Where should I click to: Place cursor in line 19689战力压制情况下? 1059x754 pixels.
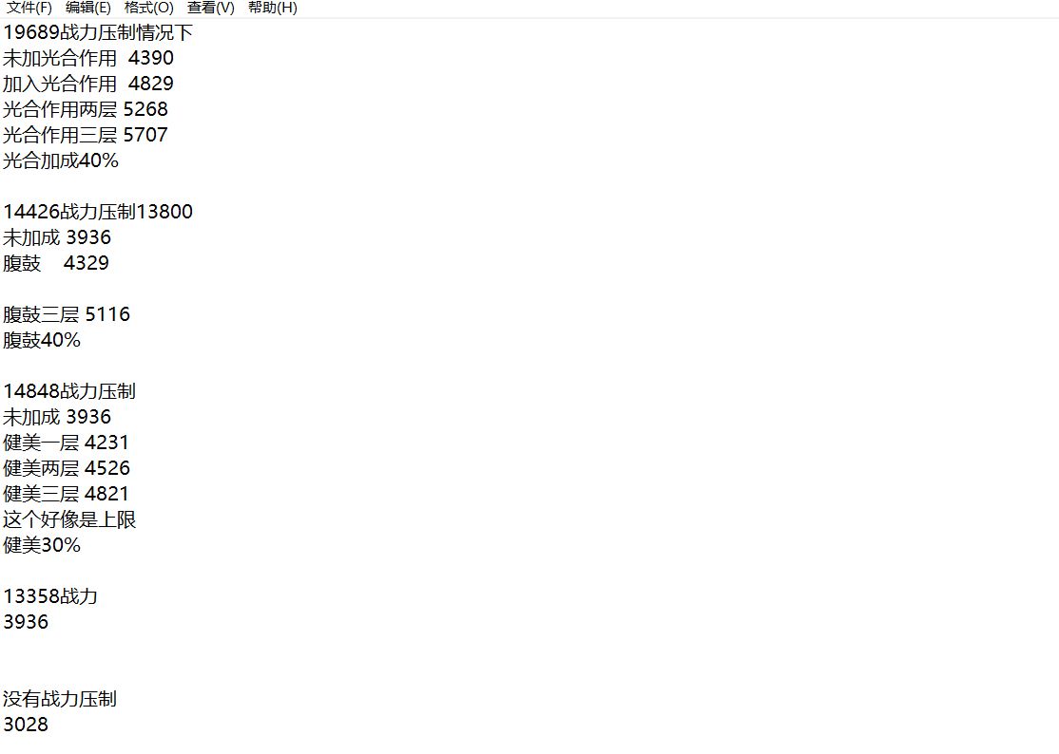point(98,32)
